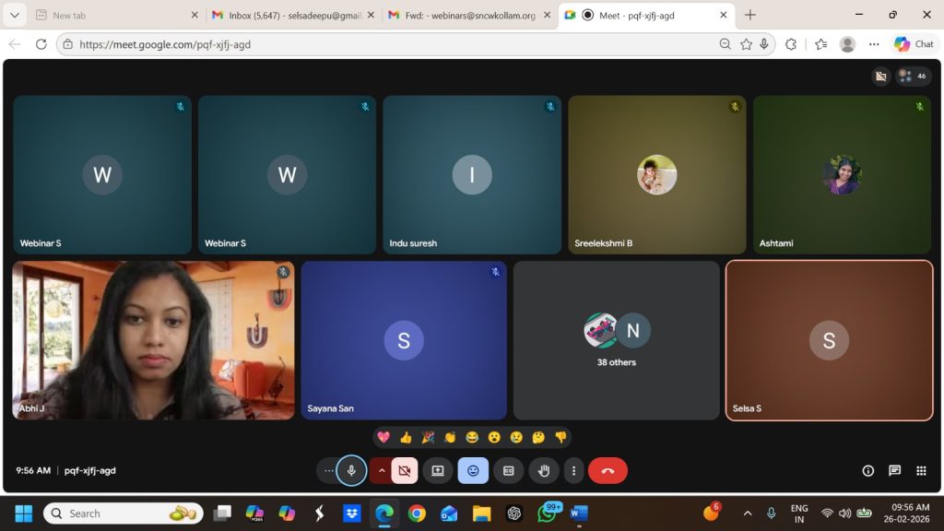The height and width of the screenshot is (531, 944).
Task: Expand video settings with the up chevron
Action: pyautogui.click(x=382, y=470)
